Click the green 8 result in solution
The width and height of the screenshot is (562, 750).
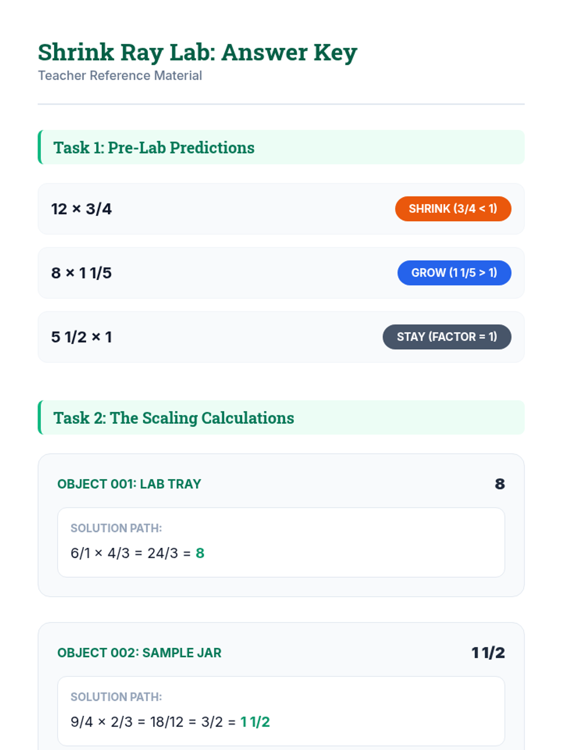(x=200, y=553)
